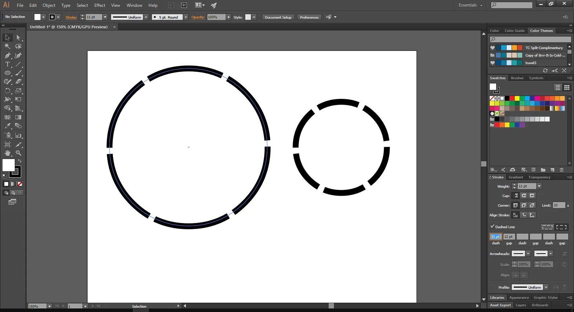
Task: Click the large white Fill color box
Action: 9,165
